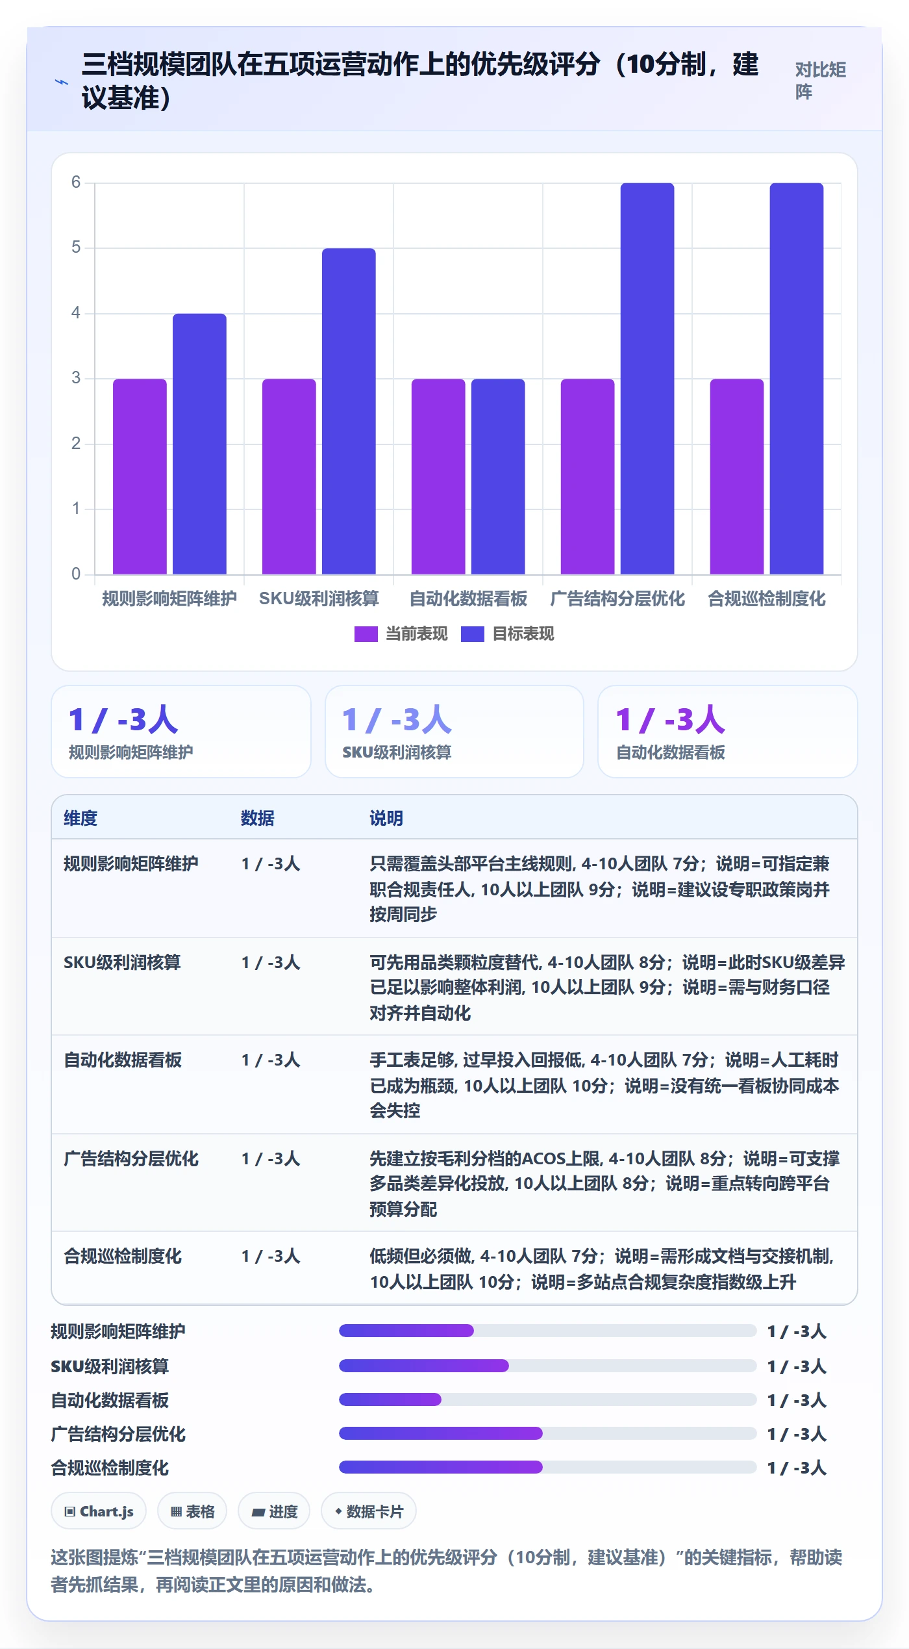Click the 广告结构分层优化 table row name

131,1158
